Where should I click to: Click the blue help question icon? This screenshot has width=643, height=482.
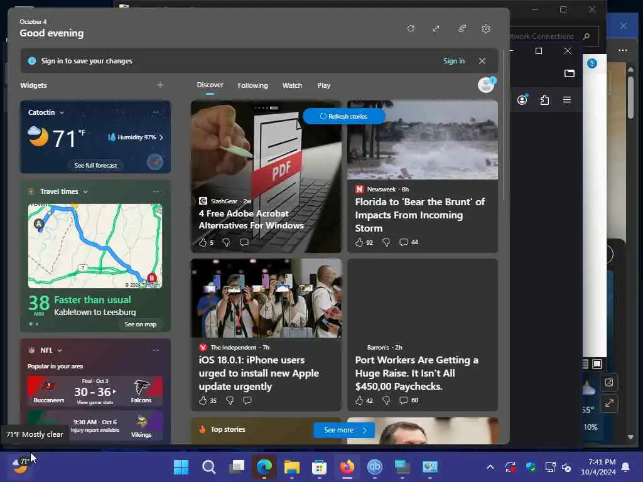[x=592, y=63]
